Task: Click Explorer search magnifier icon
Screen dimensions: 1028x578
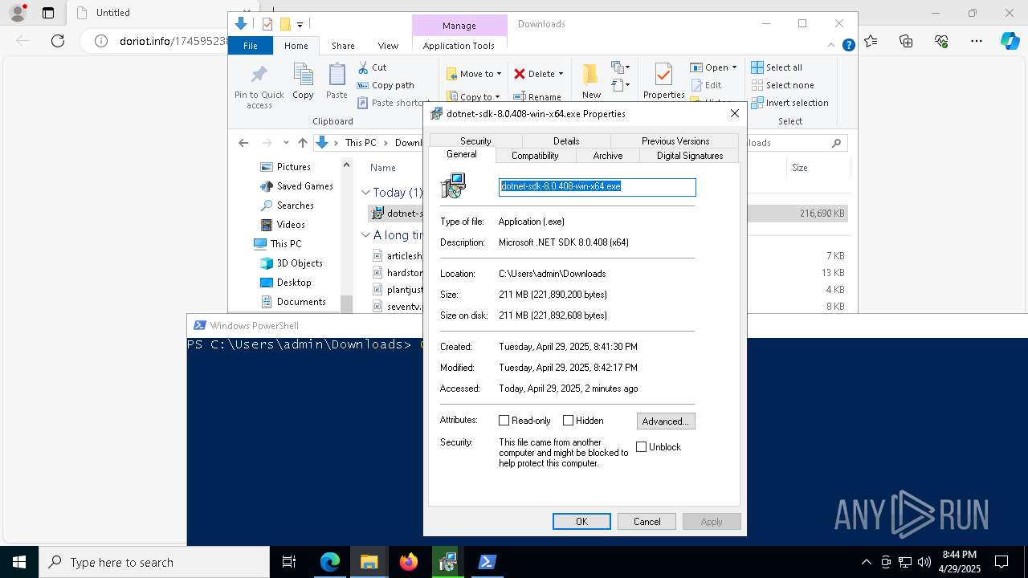Action: click(x=836, y=143)
